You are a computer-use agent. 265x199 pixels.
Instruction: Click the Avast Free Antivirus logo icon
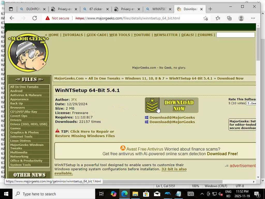tap(123, 148)
